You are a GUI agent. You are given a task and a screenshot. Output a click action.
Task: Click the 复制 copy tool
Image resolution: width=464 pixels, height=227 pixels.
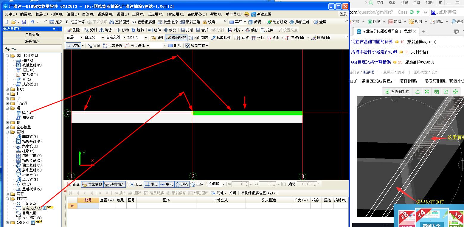90,30
